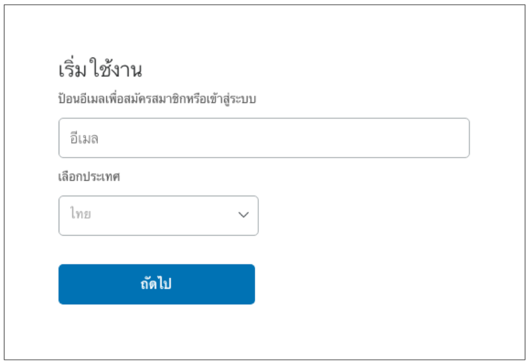The width and height of the screenshot is (531, 363).
Task: Click the เริ่มใช้งาน heading text
Action: [x=100, y=69]
